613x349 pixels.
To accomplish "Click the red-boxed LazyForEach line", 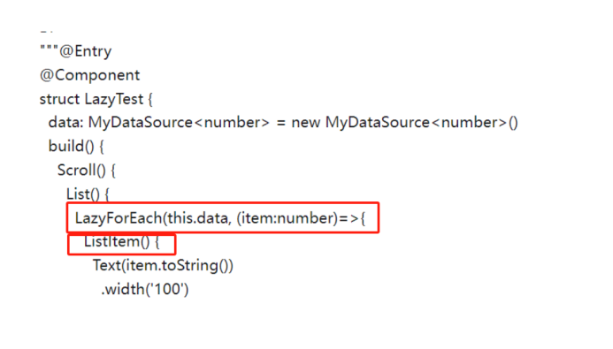I will click(223, 218).
